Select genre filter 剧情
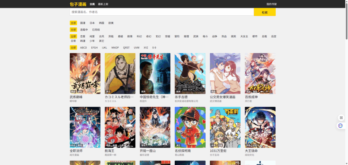Image resolution: width=348 pixels, height=165 pixels. [130, 36]
